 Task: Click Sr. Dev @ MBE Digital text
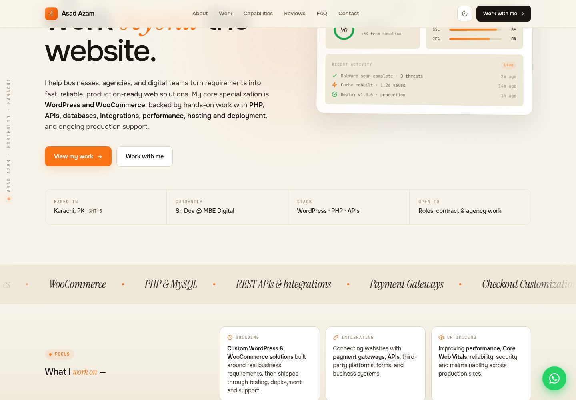205,211
